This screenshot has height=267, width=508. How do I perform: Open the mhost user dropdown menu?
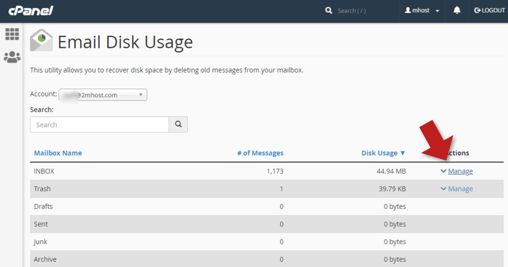tap(422, 10)
